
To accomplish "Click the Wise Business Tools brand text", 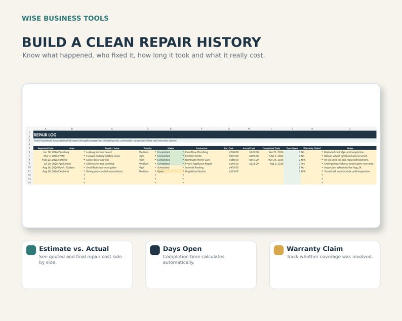I will click(x=65, y=18).
